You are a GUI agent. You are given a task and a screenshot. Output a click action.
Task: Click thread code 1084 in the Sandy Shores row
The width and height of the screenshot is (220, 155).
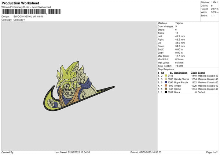pyautogui.click(x=194, y=79)
